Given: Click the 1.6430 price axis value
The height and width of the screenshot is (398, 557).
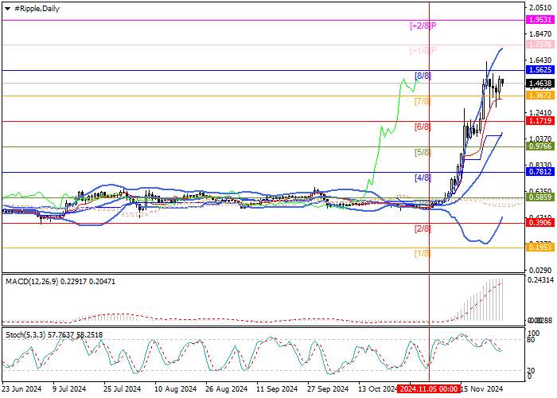Looking at the screenshot, I should [540, 60].
